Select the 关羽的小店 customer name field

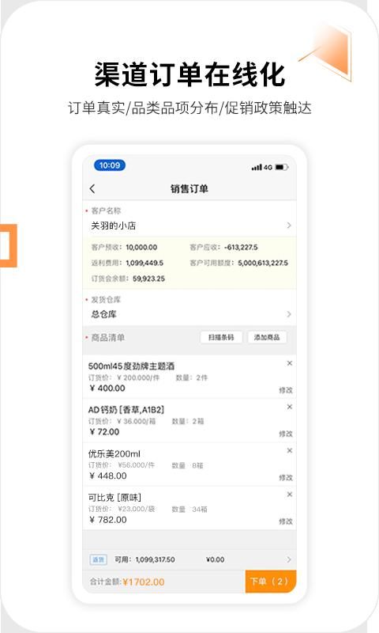189,226
